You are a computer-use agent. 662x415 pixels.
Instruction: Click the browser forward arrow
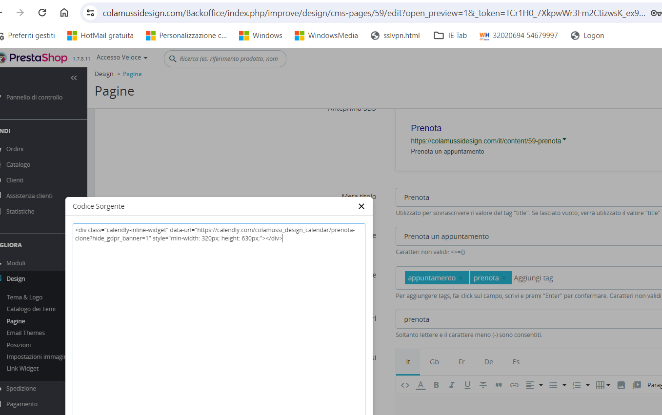pos(20,13)
